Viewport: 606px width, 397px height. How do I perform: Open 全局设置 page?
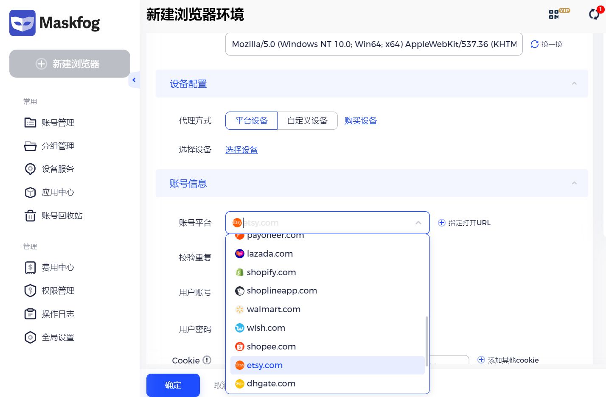[x=58, y=337]
